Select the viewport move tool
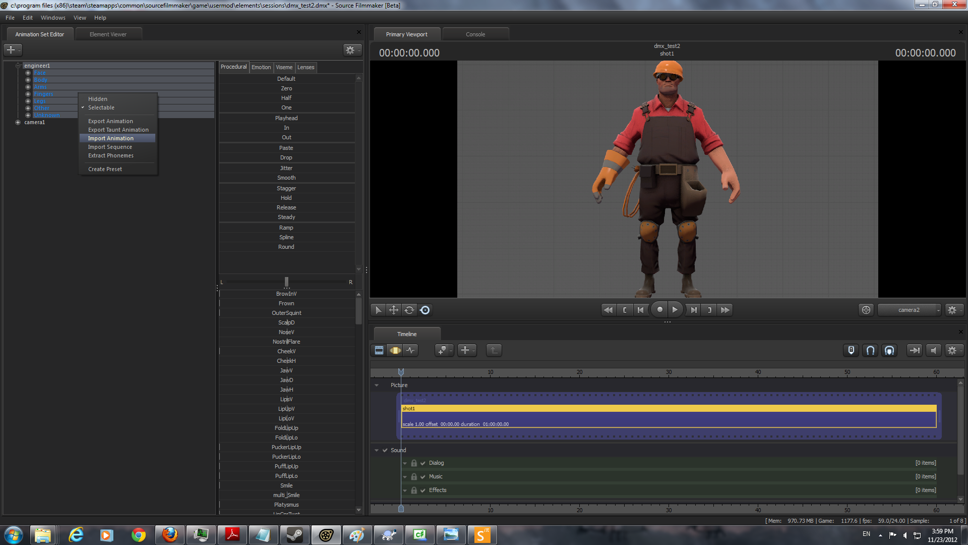Screen dimensions: 968x545 [393, 310]
